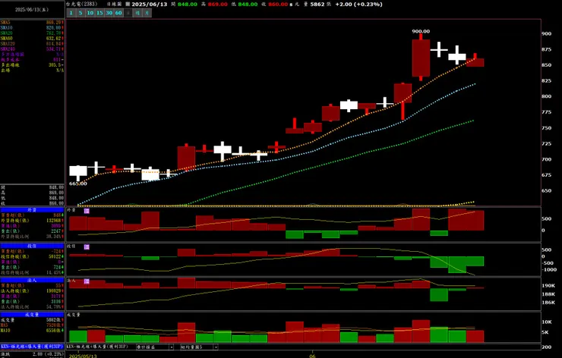
Task: Click the 875 price axis label
Action: point(547,49)
